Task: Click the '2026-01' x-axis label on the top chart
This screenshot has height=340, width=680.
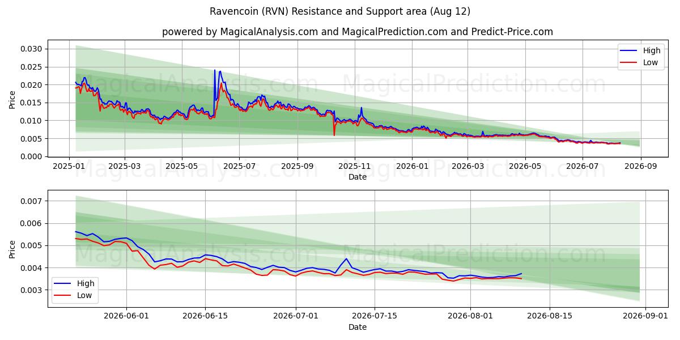Action: [411, 167]
